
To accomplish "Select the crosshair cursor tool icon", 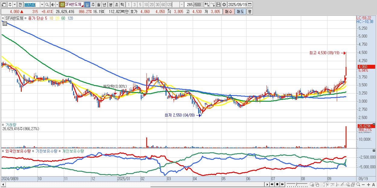I will click(327, 184).
